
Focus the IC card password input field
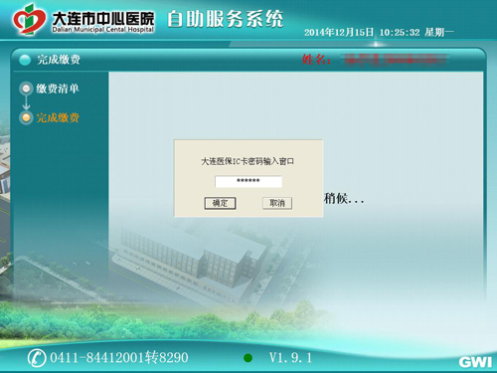(248, 181)
